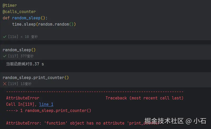Click the output text '当前函数耗时0.37 s'
This screenshot has height=129, width=211.
[25, 64]
